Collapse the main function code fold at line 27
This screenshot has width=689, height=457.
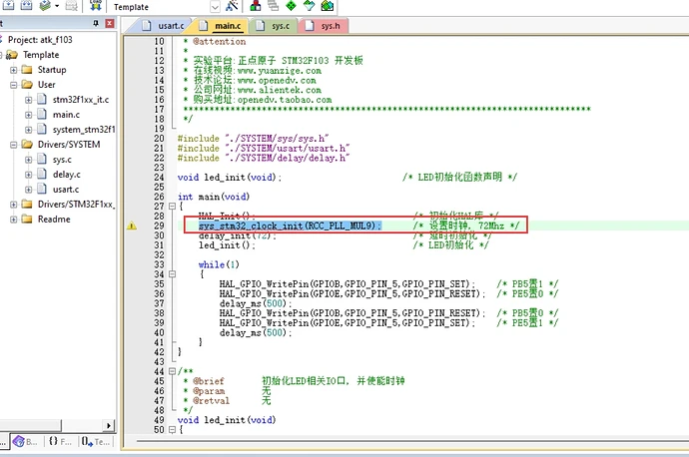point(172,207)
